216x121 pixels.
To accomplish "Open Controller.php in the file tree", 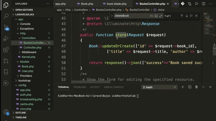I will [x=32, y=47].
